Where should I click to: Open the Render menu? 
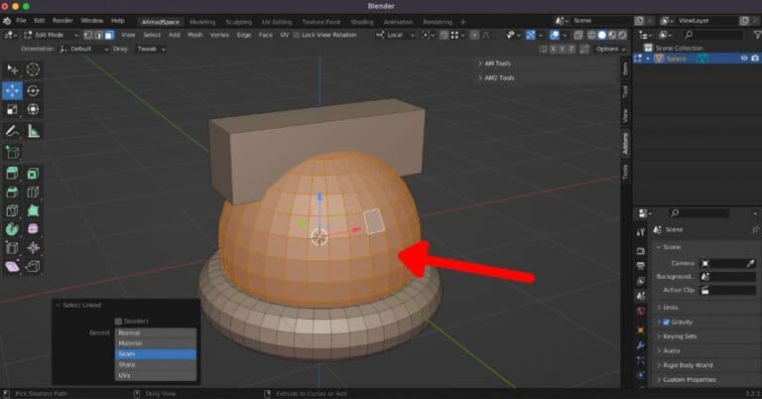[x=63, y=20]
